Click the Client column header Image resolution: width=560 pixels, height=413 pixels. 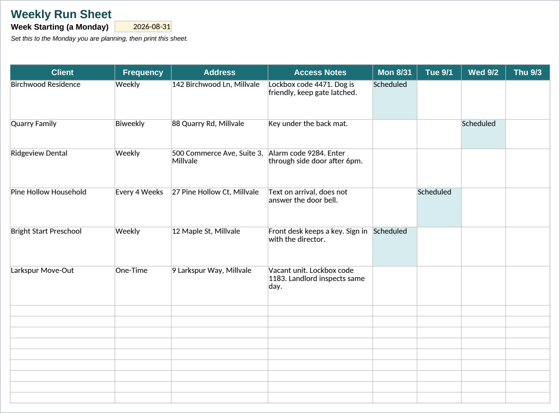(63, 72)
